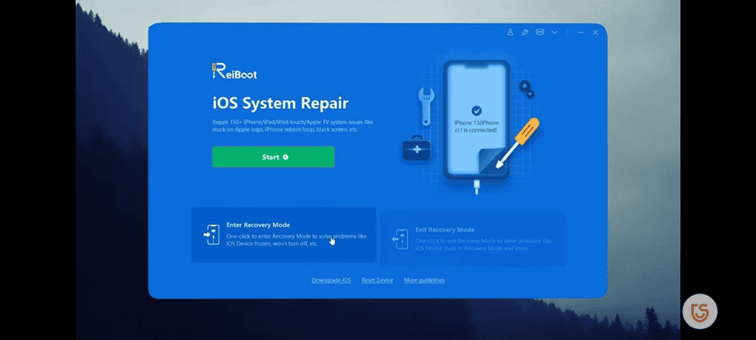Click the Enter Recovery Mode phone icon
Screen dimensions: 756x340
[x=211, y=235]
